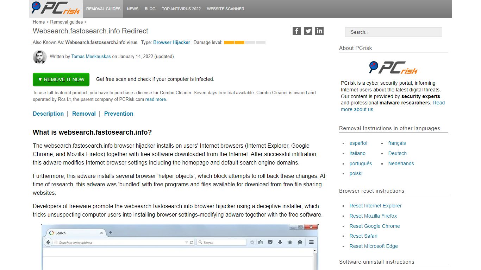Open the News menu item

(x=132, y=9)
